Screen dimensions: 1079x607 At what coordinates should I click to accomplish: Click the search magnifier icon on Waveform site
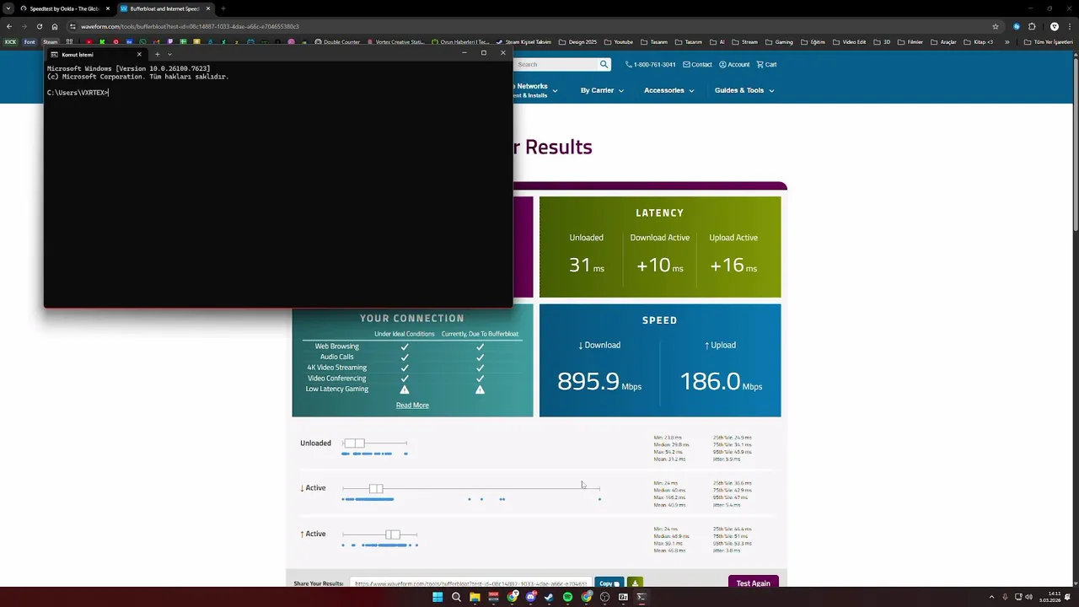[604, 64]
